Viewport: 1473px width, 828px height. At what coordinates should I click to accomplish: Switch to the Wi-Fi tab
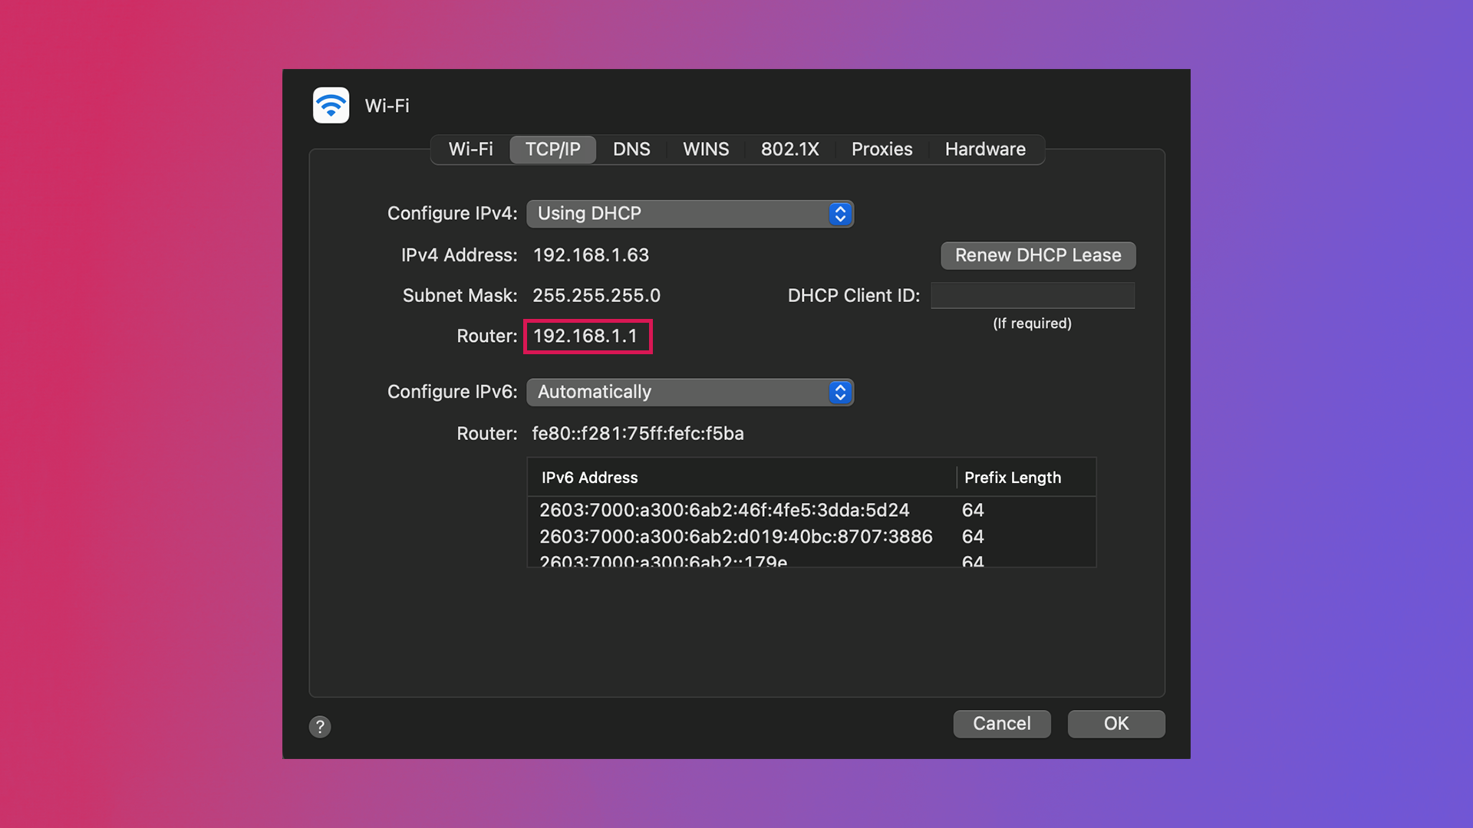click(x=470, y=149)
